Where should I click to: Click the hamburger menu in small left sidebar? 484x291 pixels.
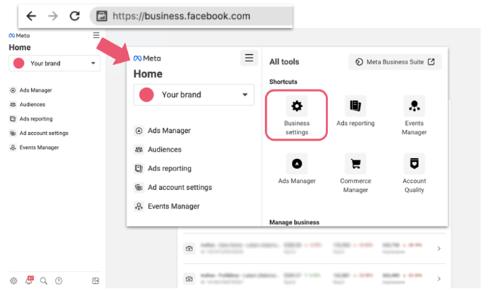click(x=96, y=35)
